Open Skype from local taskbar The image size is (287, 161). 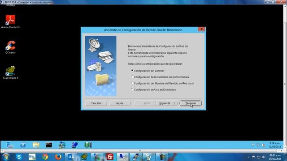[19, 157]
